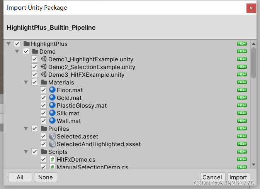This screenshot has height=189, width=260.
Task: Click the Demo folder icon
Action: (x=35, y=51)
